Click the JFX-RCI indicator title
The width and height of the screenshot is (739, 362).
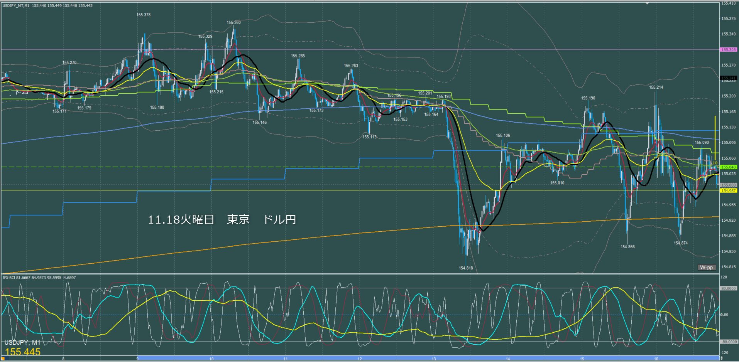pos(39,278)
